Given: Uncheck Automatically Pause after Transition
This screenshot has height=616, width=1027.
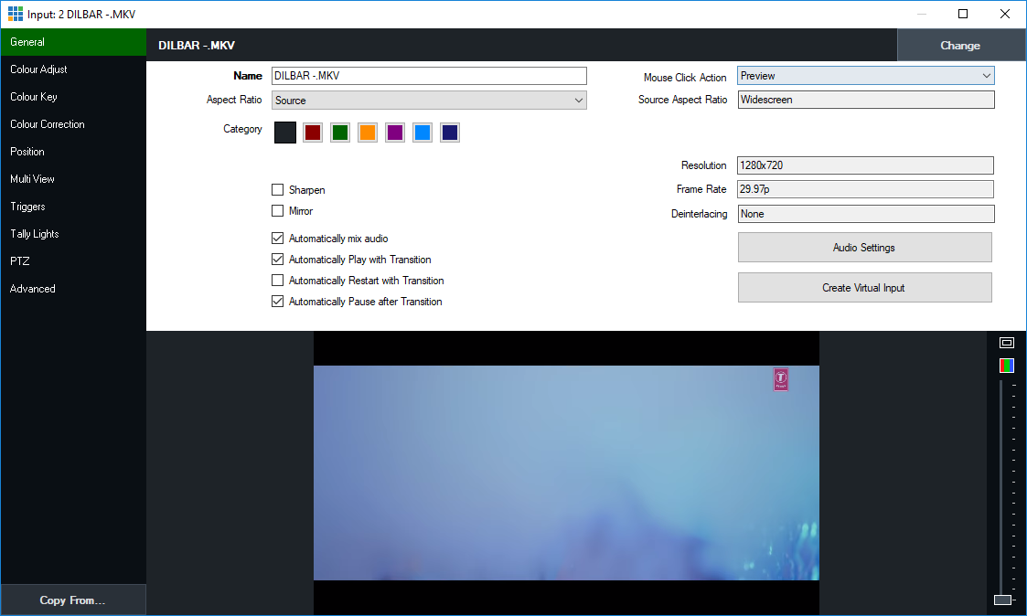Looking at the screenshot, I should [x=278, y=301].
